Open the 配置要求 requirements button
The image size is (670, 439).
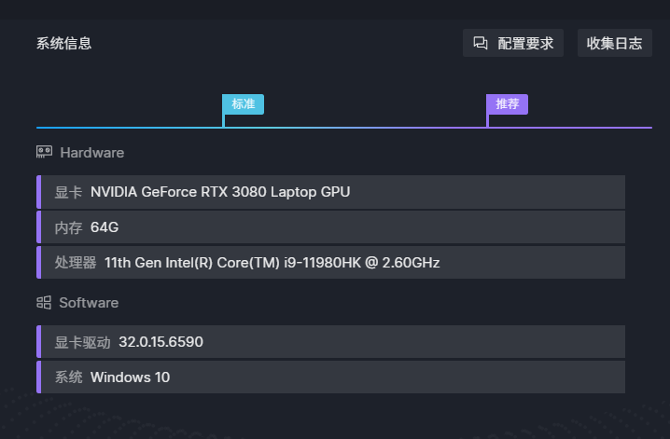[x=512, y=43]
